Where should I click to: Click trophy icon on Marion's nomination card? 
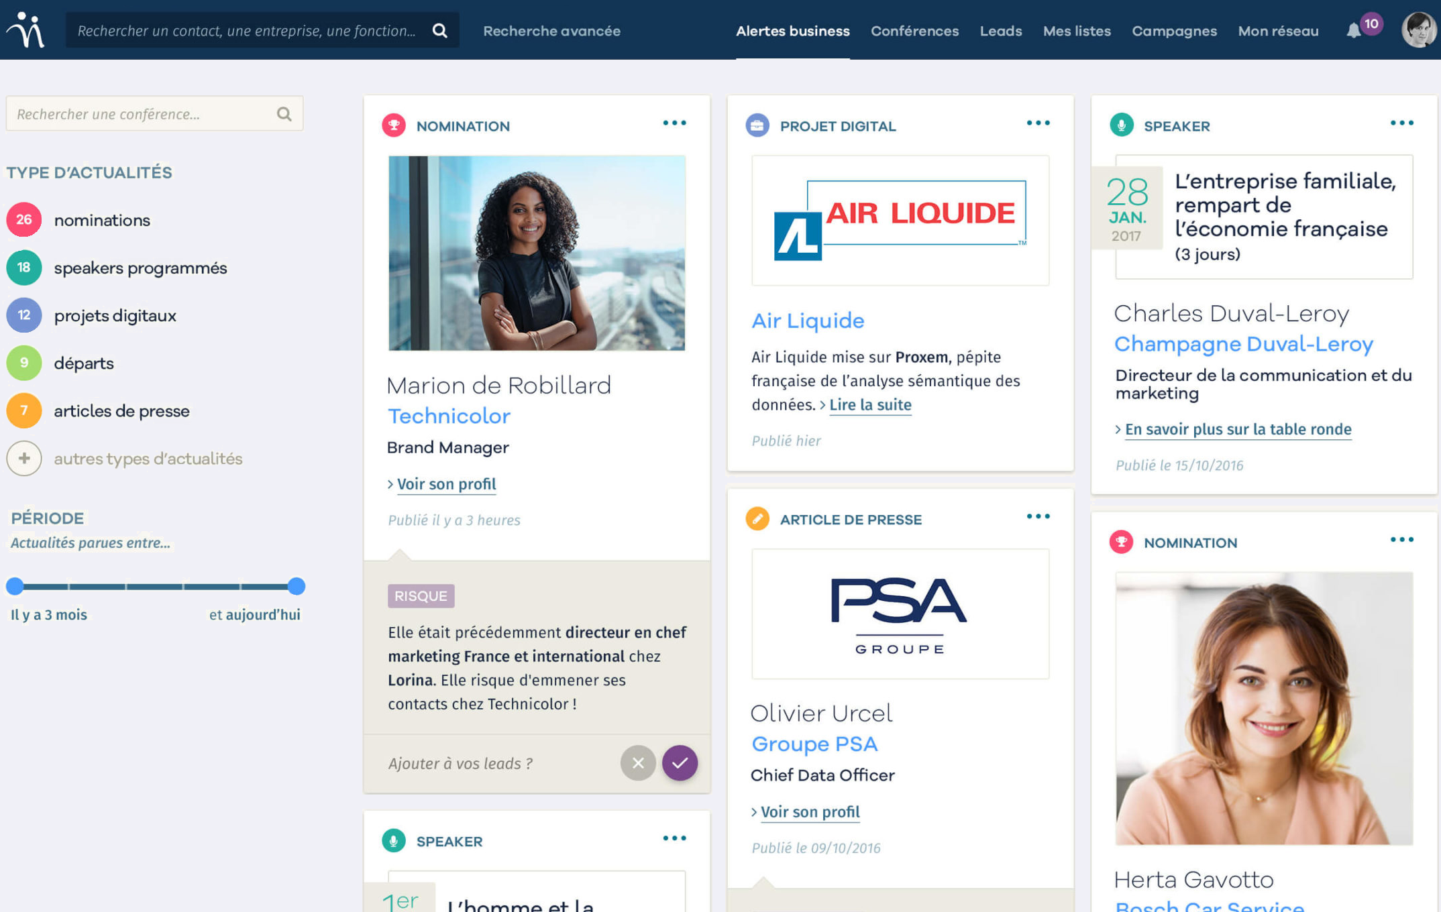tap(394, 125)
